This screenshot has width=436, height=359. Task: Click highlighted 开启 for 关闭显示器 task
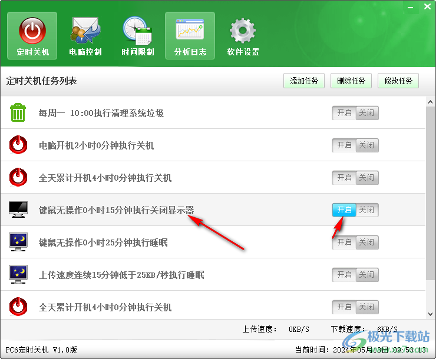tap(344, 210)
